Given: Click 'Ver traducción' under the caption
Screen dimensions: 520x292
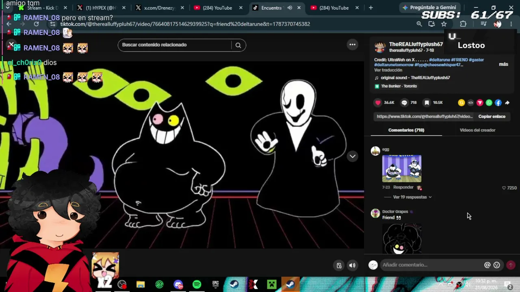Looking at the screenshot, I should pos(388,70).
